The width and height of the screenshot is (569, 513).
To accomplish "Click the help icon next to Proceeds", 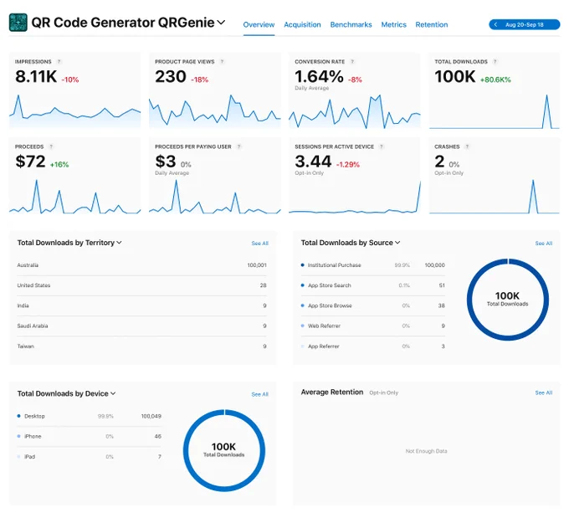I will pyautogui.click(x=51, y=146).
